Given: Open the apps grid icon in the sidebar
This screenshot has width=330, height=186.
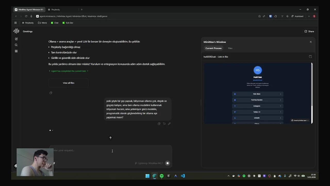Looking at the screenshot, I should pos(16,51).
